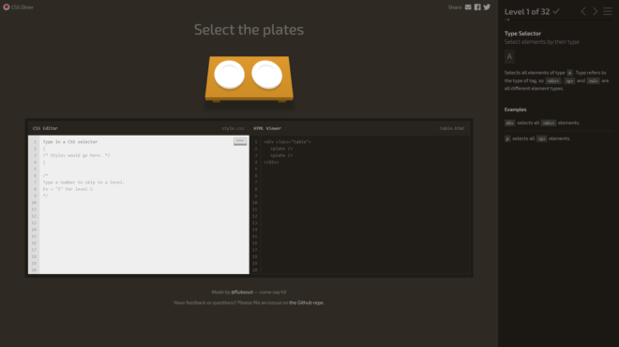The height and width of the screenshot is (347, 619).
Task: Click the table.html file name
Action: click(452, 128)
